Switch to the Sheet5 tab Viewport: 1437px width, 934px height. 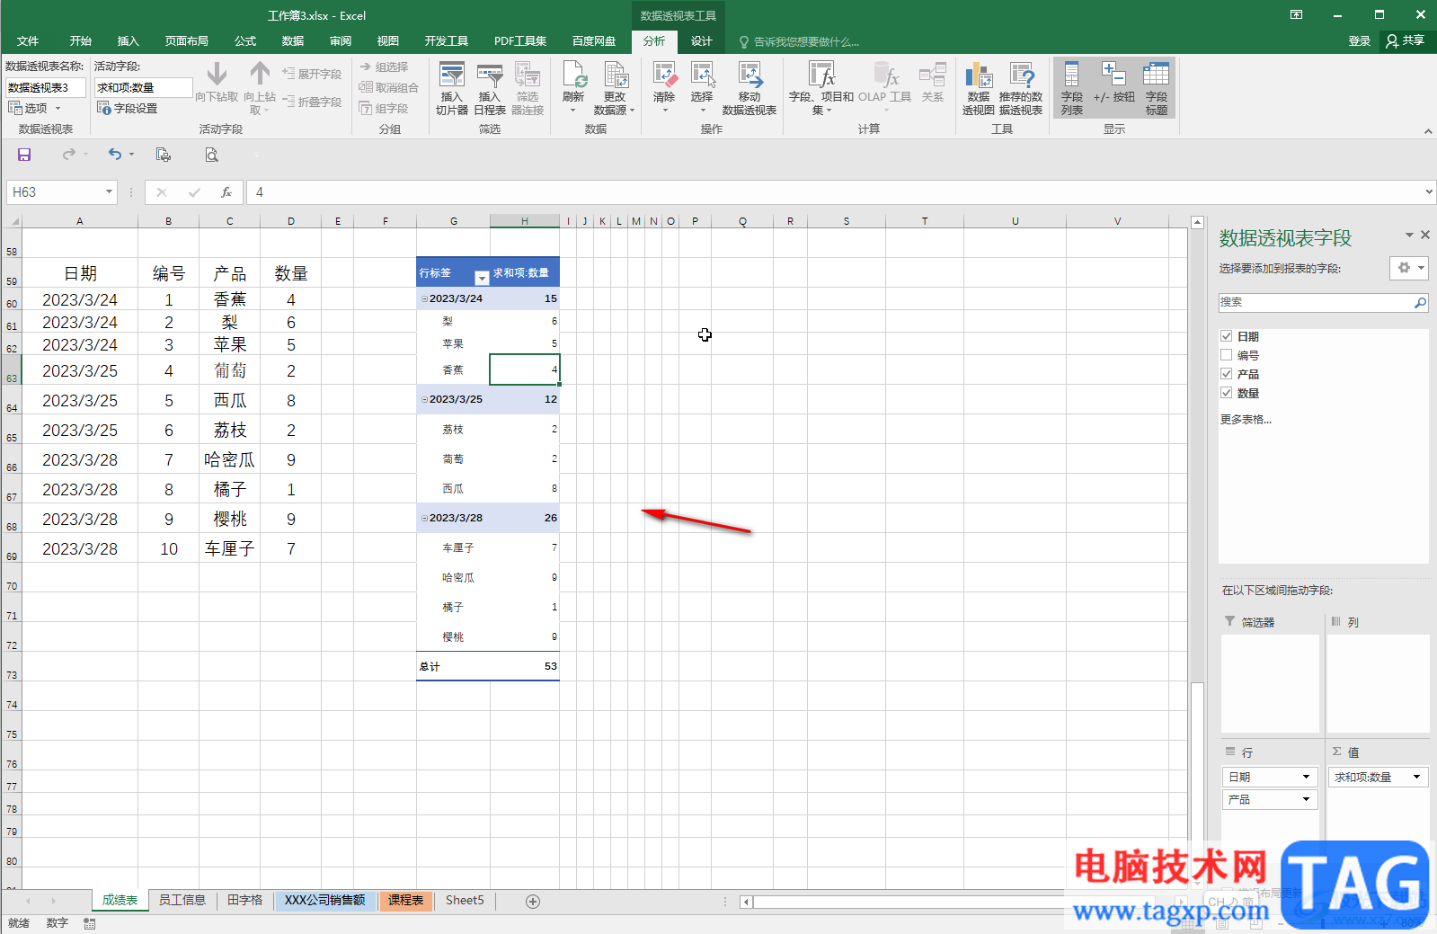(465, 900)
